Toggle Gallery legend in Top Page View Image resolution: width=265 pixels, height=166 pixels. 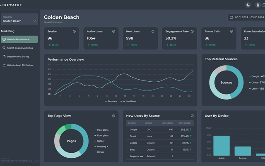[99, 141]
